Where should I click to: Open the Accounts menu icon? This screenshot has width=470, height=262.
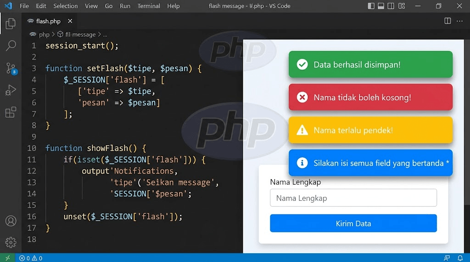[11, 221]
